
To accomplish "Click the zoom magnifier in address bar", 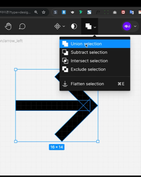I will [36, 12].
